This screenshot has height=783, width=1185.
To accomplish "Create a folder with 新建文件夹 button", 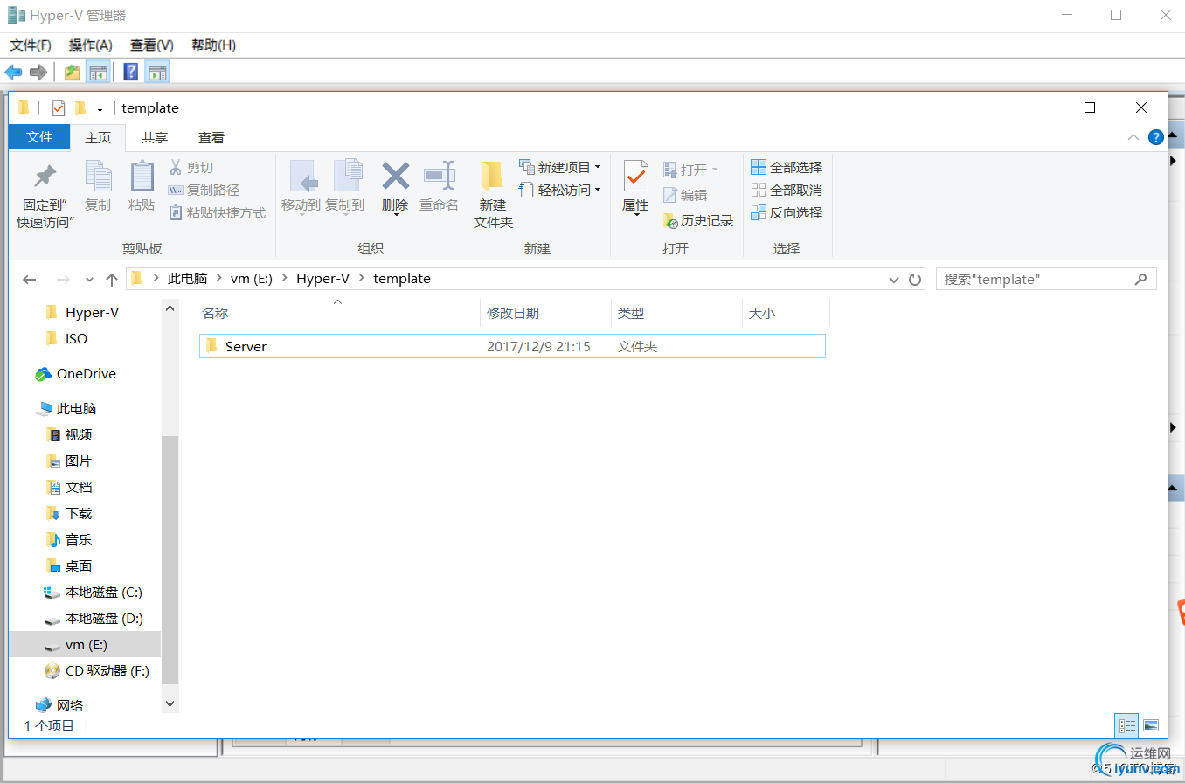I will click(x=493, y=195).
